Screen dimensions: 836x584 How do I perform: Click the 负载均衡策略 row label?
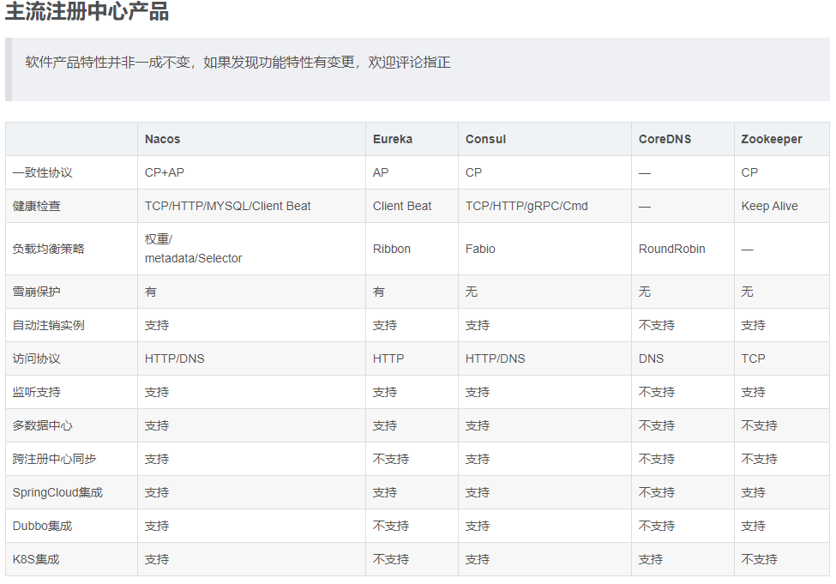(49, 249)
